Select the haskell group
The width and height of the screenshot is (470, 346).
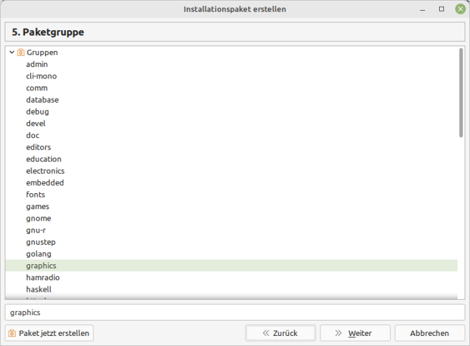pyautogui.click(x=232, y=290)
